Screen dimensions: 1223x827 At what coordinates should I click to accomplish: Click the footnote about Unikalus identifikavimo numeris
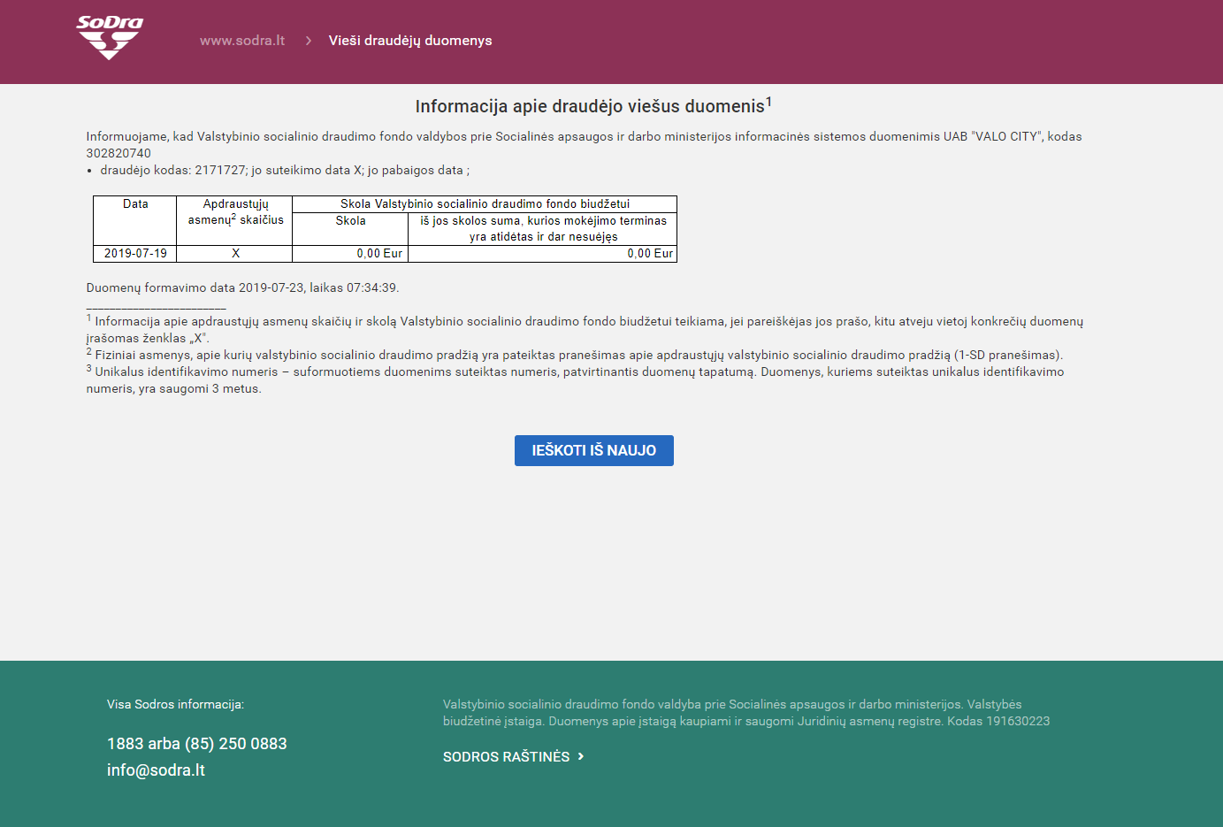(x=575, y=372)
